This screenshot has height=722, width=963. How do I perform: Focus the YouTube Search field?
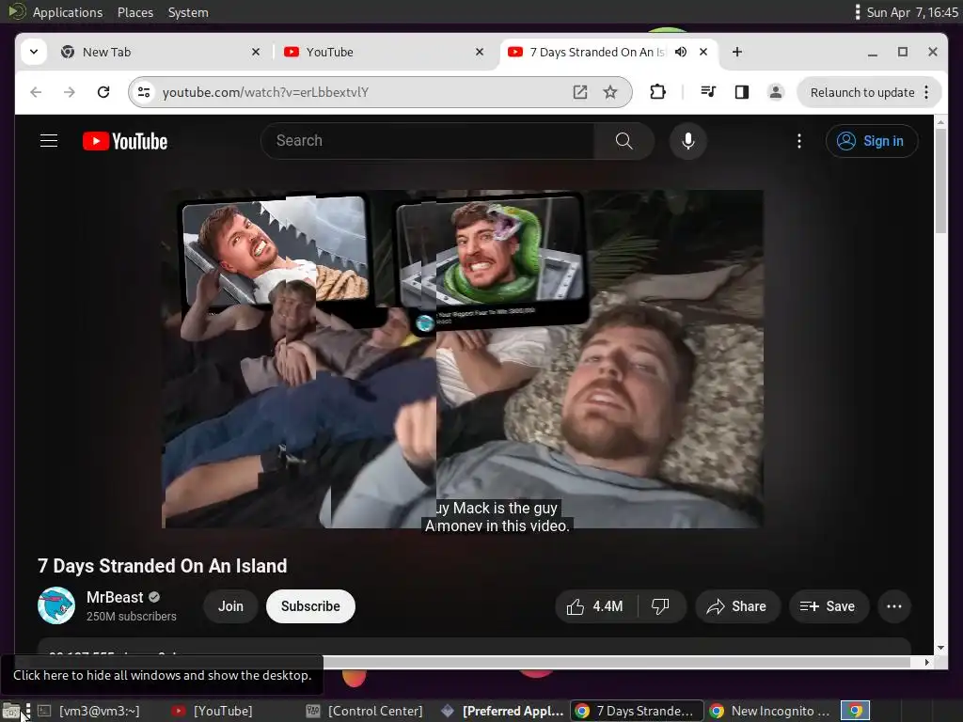[428, 141]
